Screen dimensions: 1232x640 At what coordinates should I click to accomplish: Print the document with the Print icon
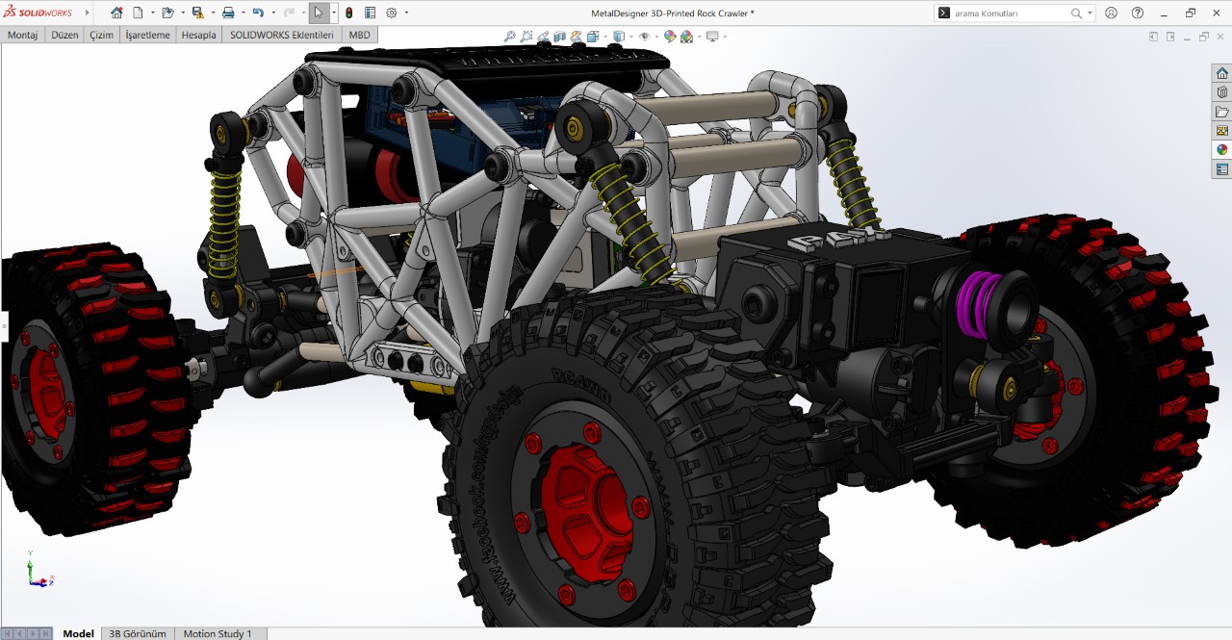click(228, 13)
